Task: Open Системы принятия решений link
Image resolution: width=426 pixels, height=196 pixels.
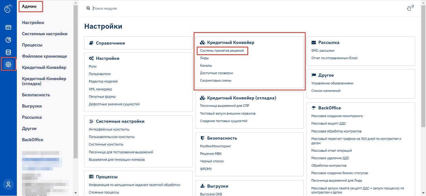Action: pyautogui.click(x=222, y=50)
